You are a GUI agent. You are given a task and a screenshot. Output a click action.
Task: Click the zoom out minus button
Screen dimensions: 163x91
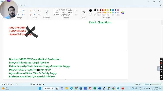pyautogui.click(x=143, y=84)
